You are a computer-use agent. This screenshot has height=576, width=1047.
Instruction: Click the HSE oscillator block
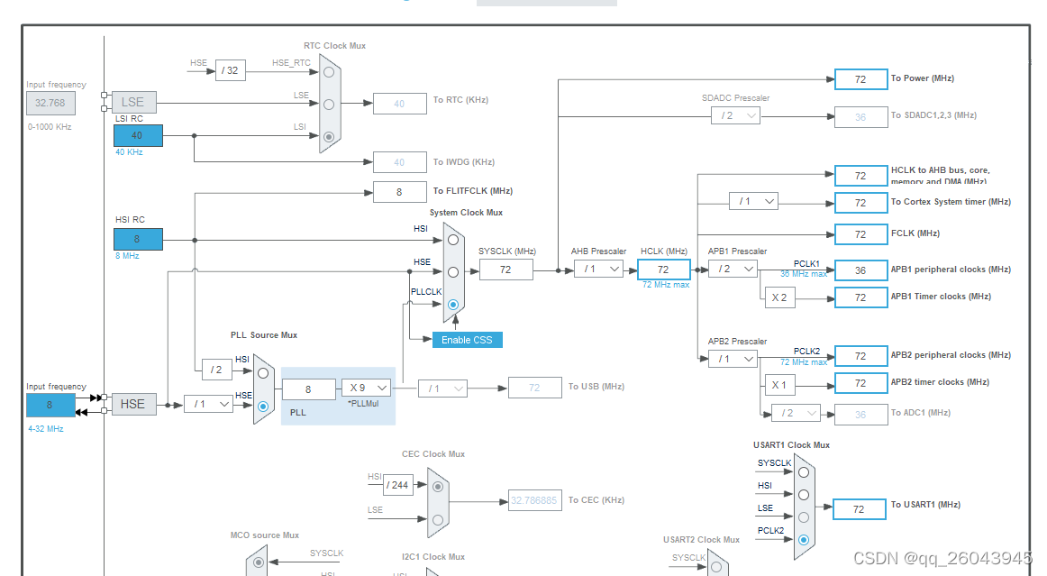click(x=132, y=404)
